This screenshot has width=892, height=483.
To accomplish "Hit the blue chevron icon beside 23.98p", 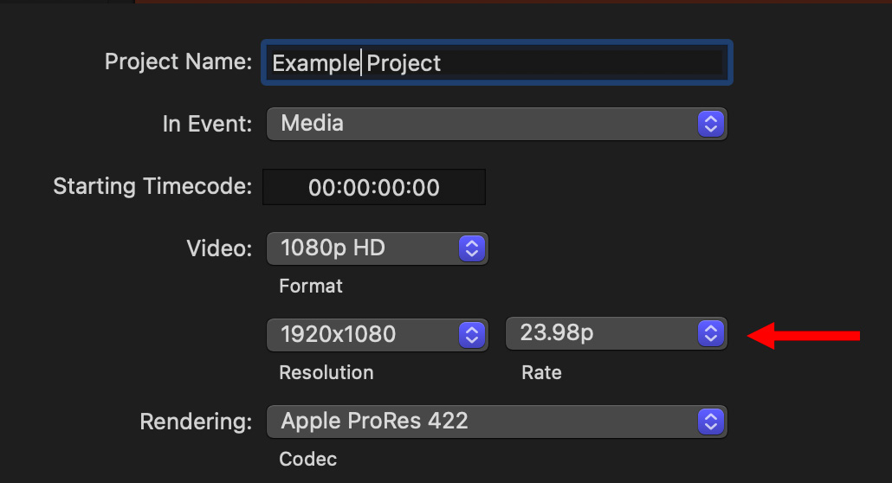I will (709, 334).
